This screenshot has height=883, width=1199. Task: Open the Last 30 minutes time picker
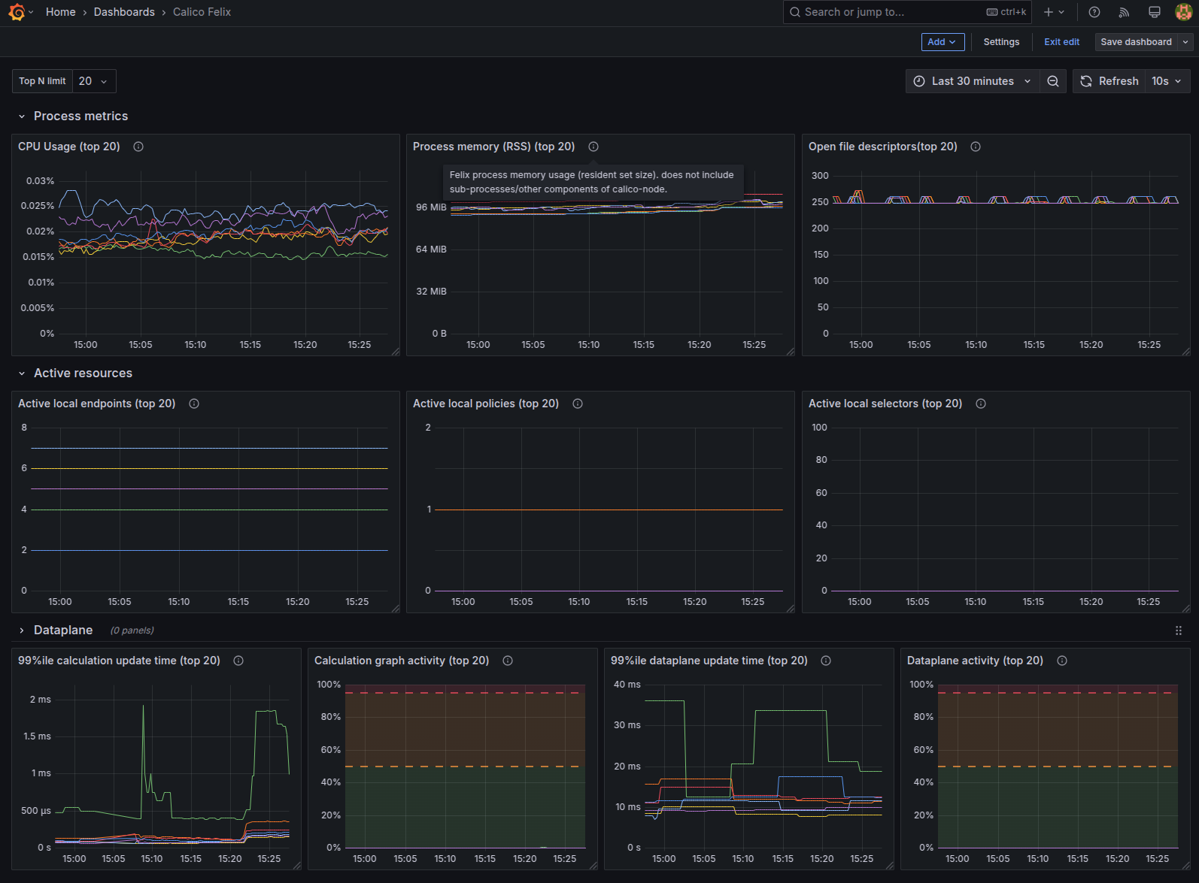973,81
